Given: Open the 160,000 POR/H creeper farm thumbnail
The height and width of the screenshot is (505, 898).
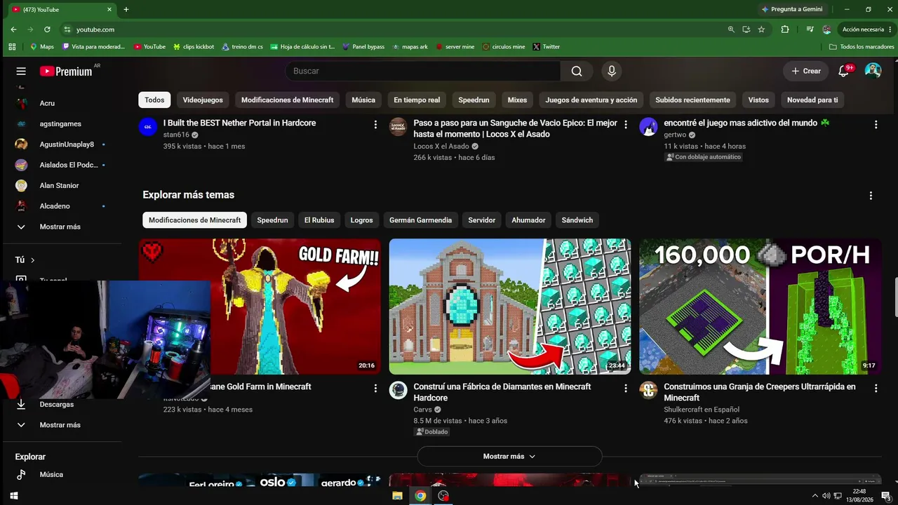Looking at the screenshot, I should (x=760, y=307).
